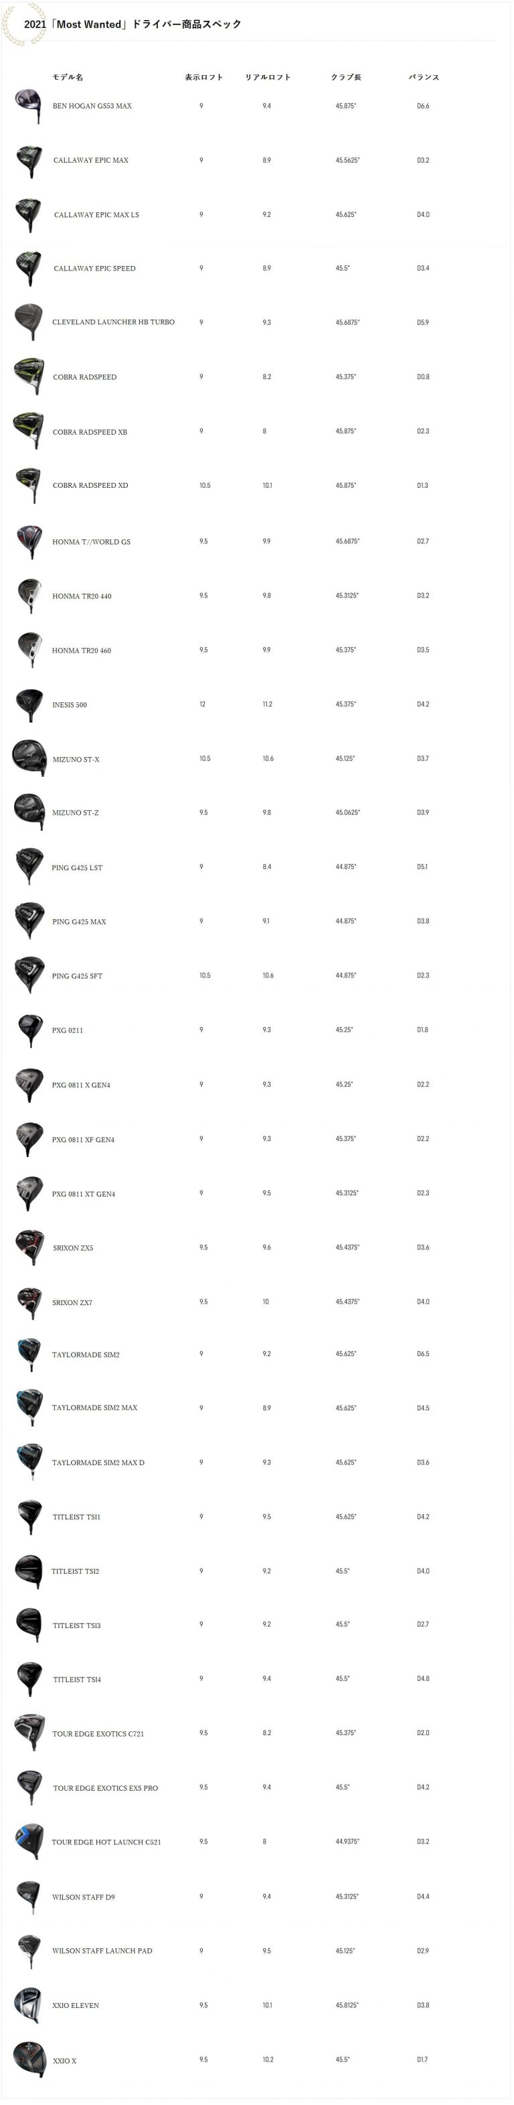Click the バランス column header
The image size is (514, 2105).
point(424,77)
